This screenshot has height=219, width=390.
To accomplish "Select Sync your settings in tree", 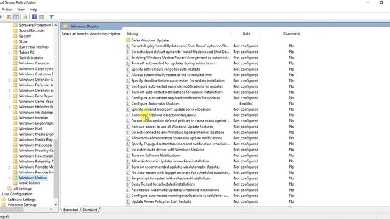I will [x=34, y=47].
